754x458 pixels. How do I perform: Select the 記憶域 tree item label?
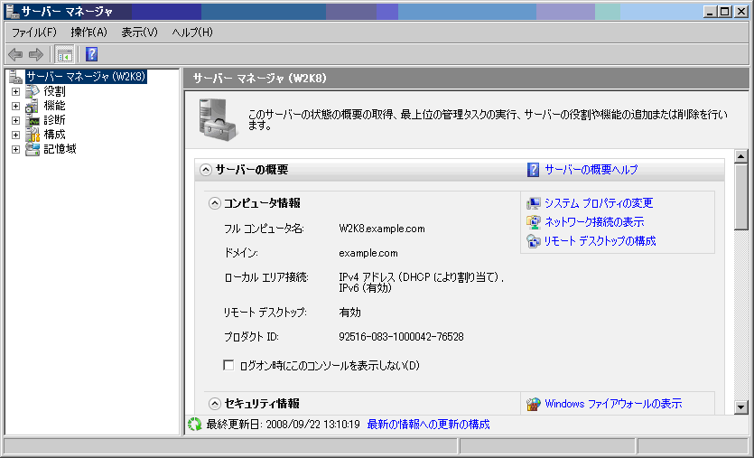61,149
